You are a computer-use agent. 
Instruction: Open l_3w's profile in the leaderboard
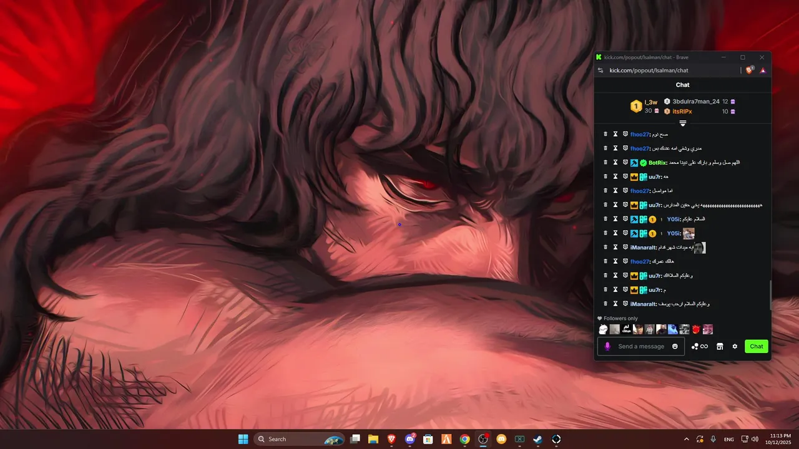pos(650,102)
